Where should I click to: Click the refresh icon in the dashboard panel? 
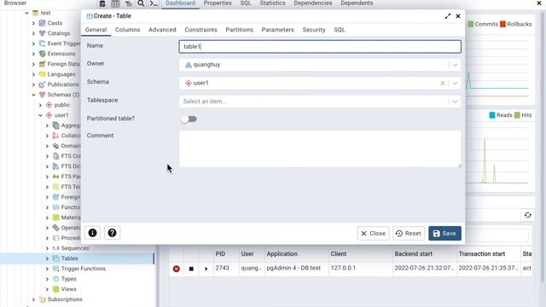pyautogui.click(x=527, y=215)
